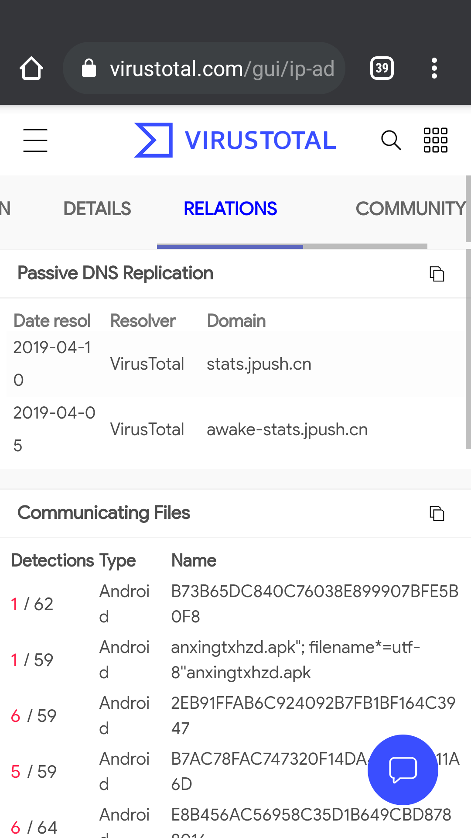Open the apps grid icon
This screenshot has width=471, height=838.
click(x=436, y=140)
